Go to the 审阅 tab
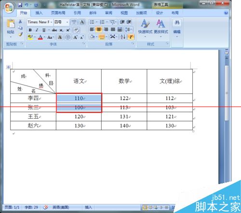Image resolution: width=241 pixels, height=213 pixels. tap(108, 13)
